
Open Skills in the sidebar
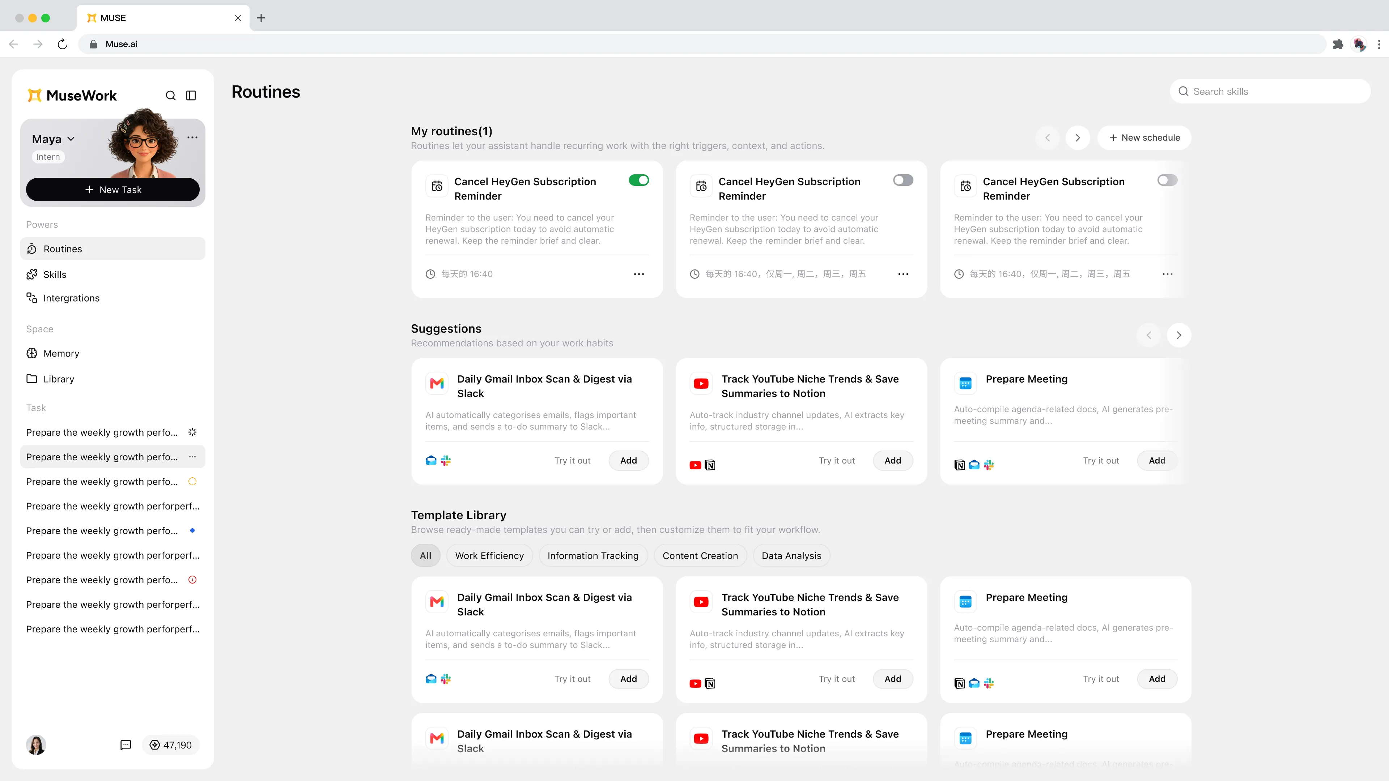pos(113,274)
